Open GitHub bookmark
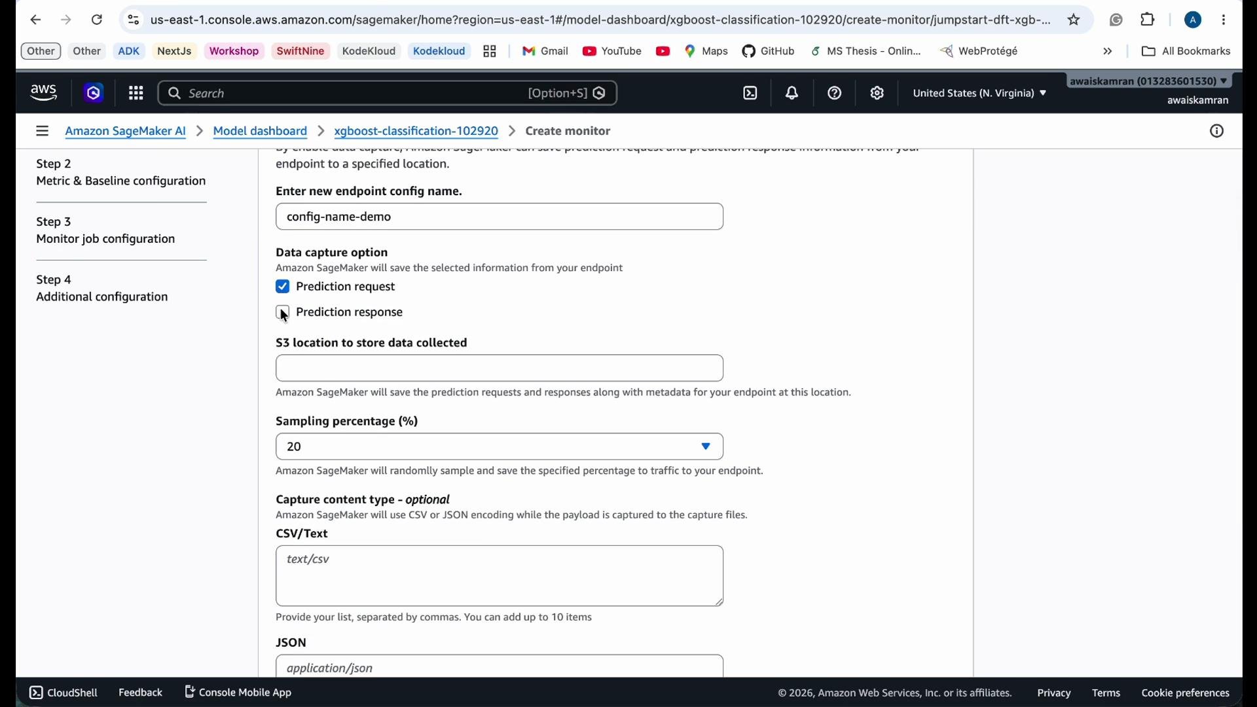 click(x=769, y=52)
